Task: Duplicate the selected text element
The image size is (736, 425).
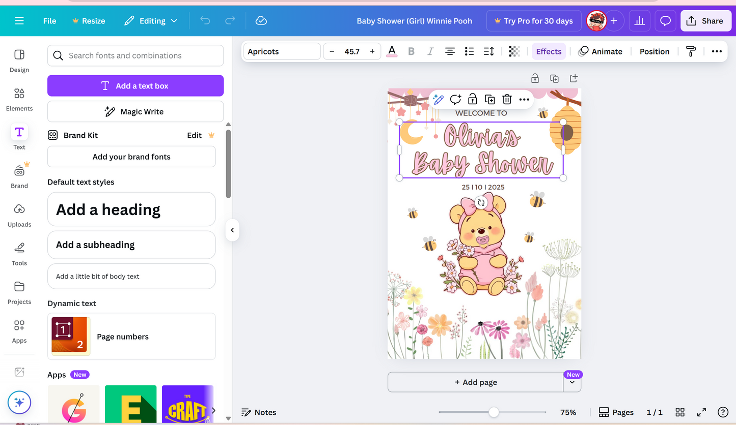Action: point(490,99)
